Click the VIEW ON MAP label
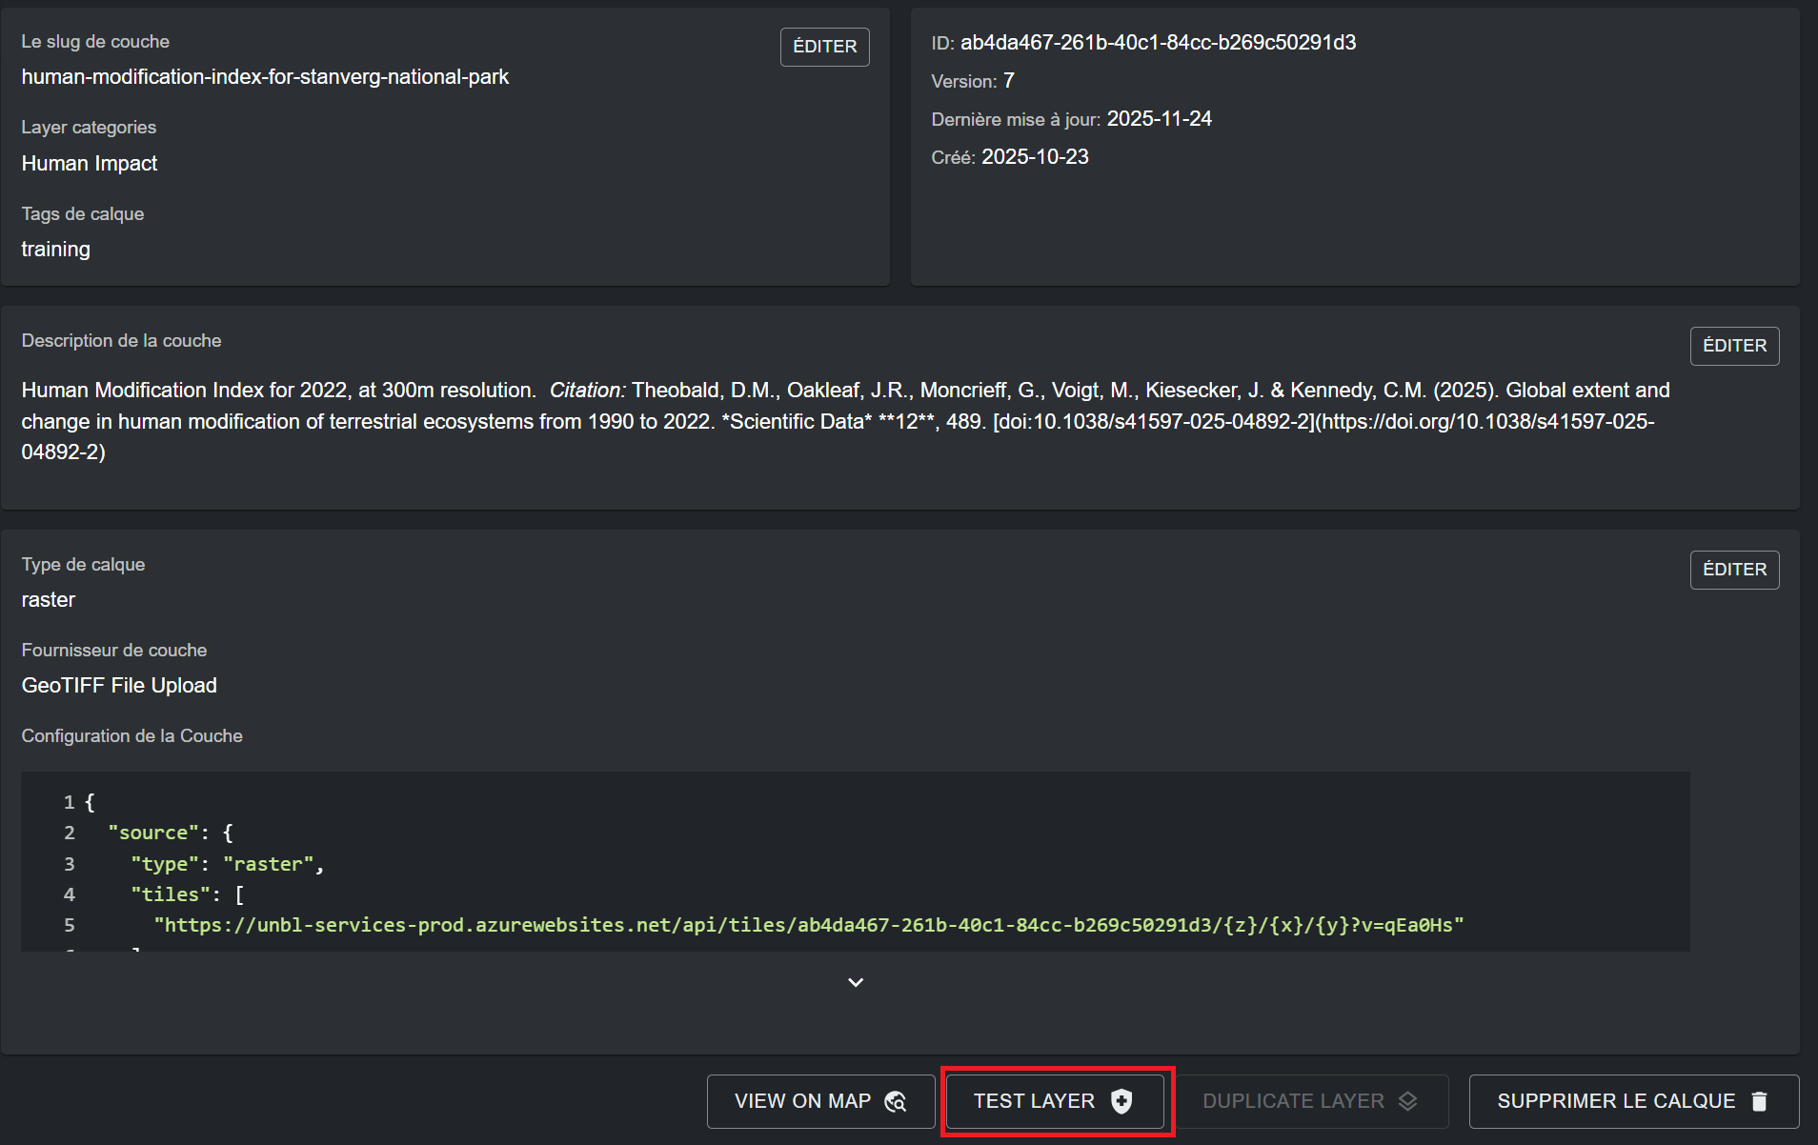The image size is (1818, 1145). pyautogui.click(x=802, y=1101)
